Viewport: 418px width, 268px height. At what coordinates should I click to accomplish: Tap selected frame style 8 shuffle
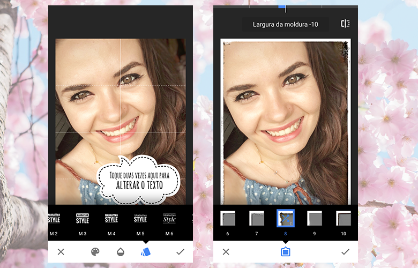point(286,218)
